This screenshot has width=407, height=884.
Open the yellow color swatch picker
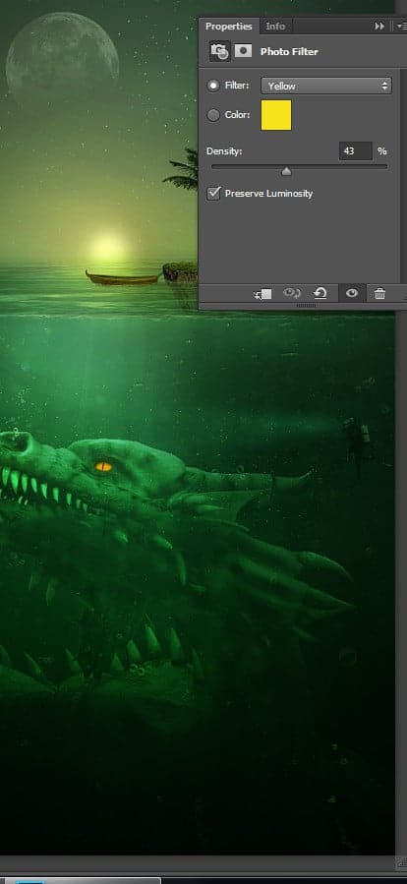click(275, 115)
